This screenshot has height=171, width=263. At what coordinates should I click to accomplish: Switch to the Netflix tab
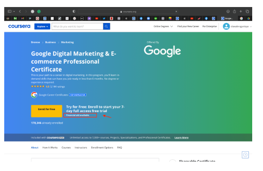point(111,18)
